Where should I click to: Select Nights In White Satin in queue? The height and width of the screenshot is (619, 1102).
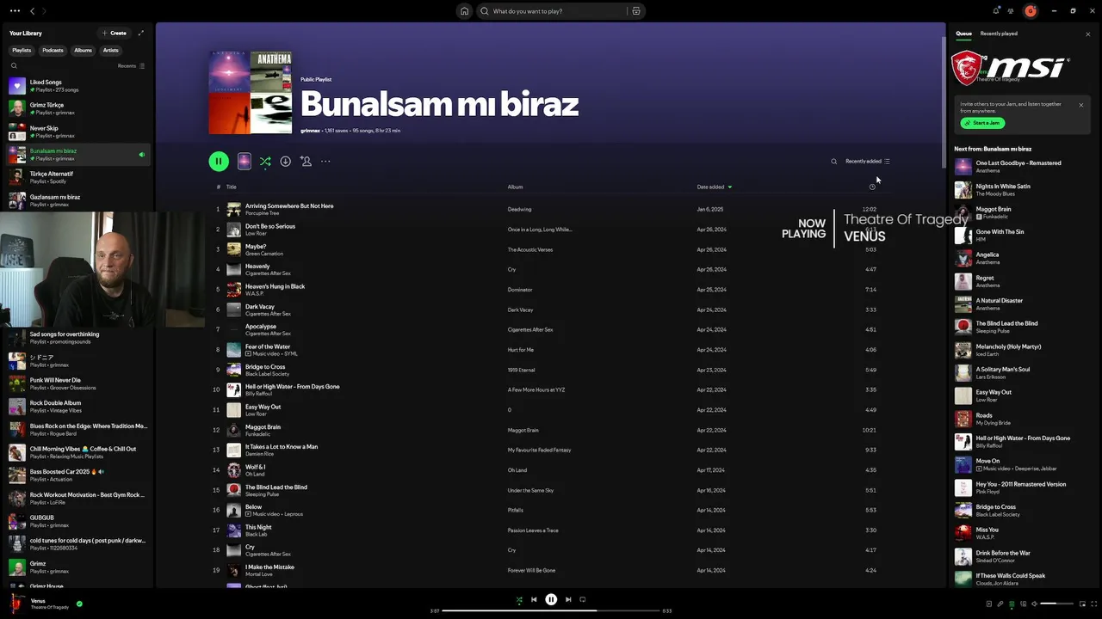(1020, 189)
